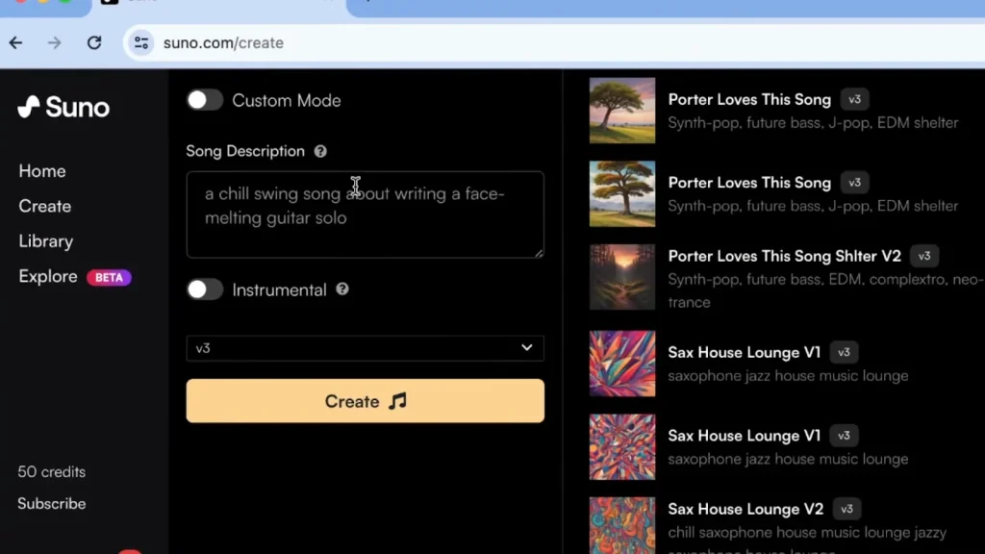Viewport: 985px width, 554px height.
Task: Click the Subscribe link
Action: [x=52, y=504]
